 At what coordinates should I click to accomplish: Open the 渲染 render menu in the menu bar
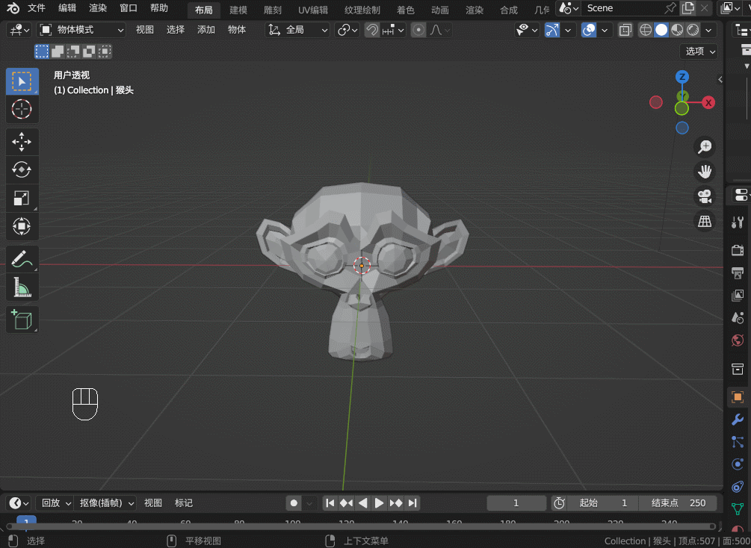[x=98, y=8]
